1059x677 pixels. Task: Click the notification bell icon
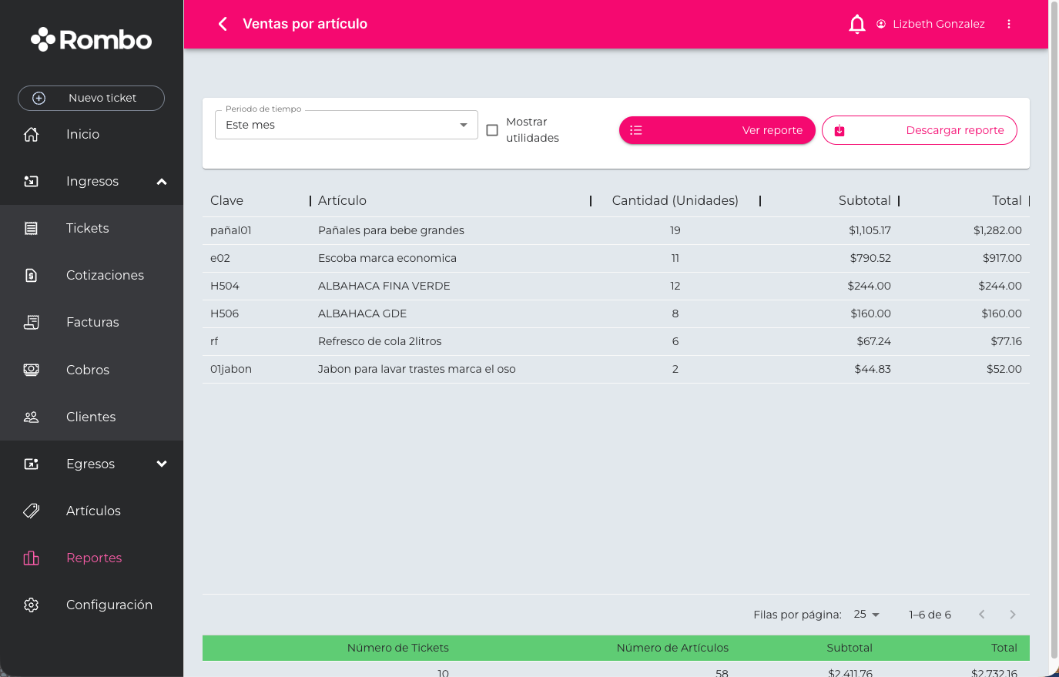click(x=856, y=24)
